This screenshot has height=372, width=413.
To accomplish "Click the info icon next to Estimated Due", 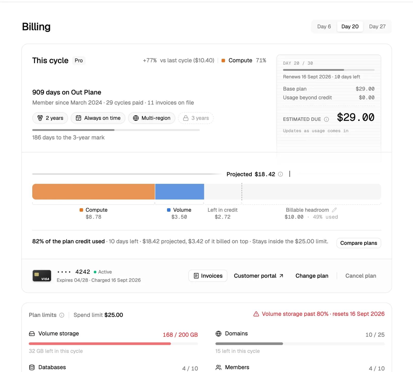I will tap(326, 119).
